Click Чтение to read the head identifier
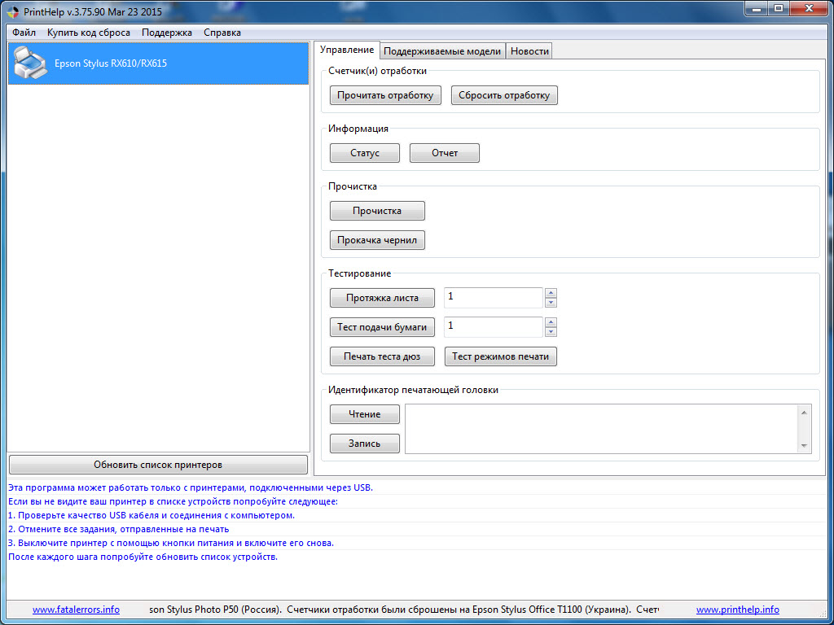The height and width of the screenshot is (625, 834). 364,414
